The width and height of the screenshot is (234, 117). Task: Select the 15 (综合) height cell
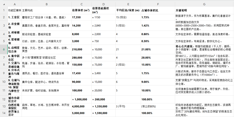click(x=128, y=17)
